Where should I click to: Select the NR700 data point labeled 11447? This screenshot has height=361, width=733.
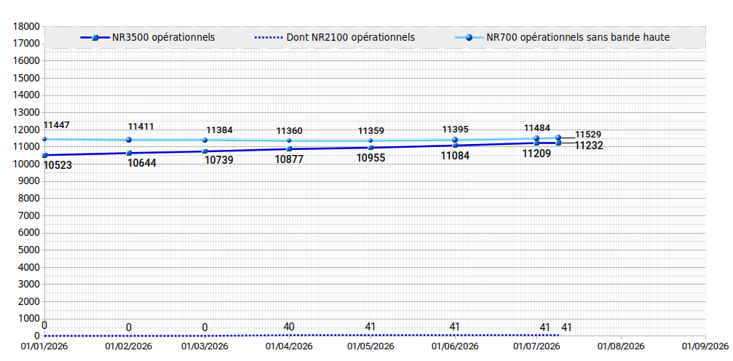coord(44,139)
